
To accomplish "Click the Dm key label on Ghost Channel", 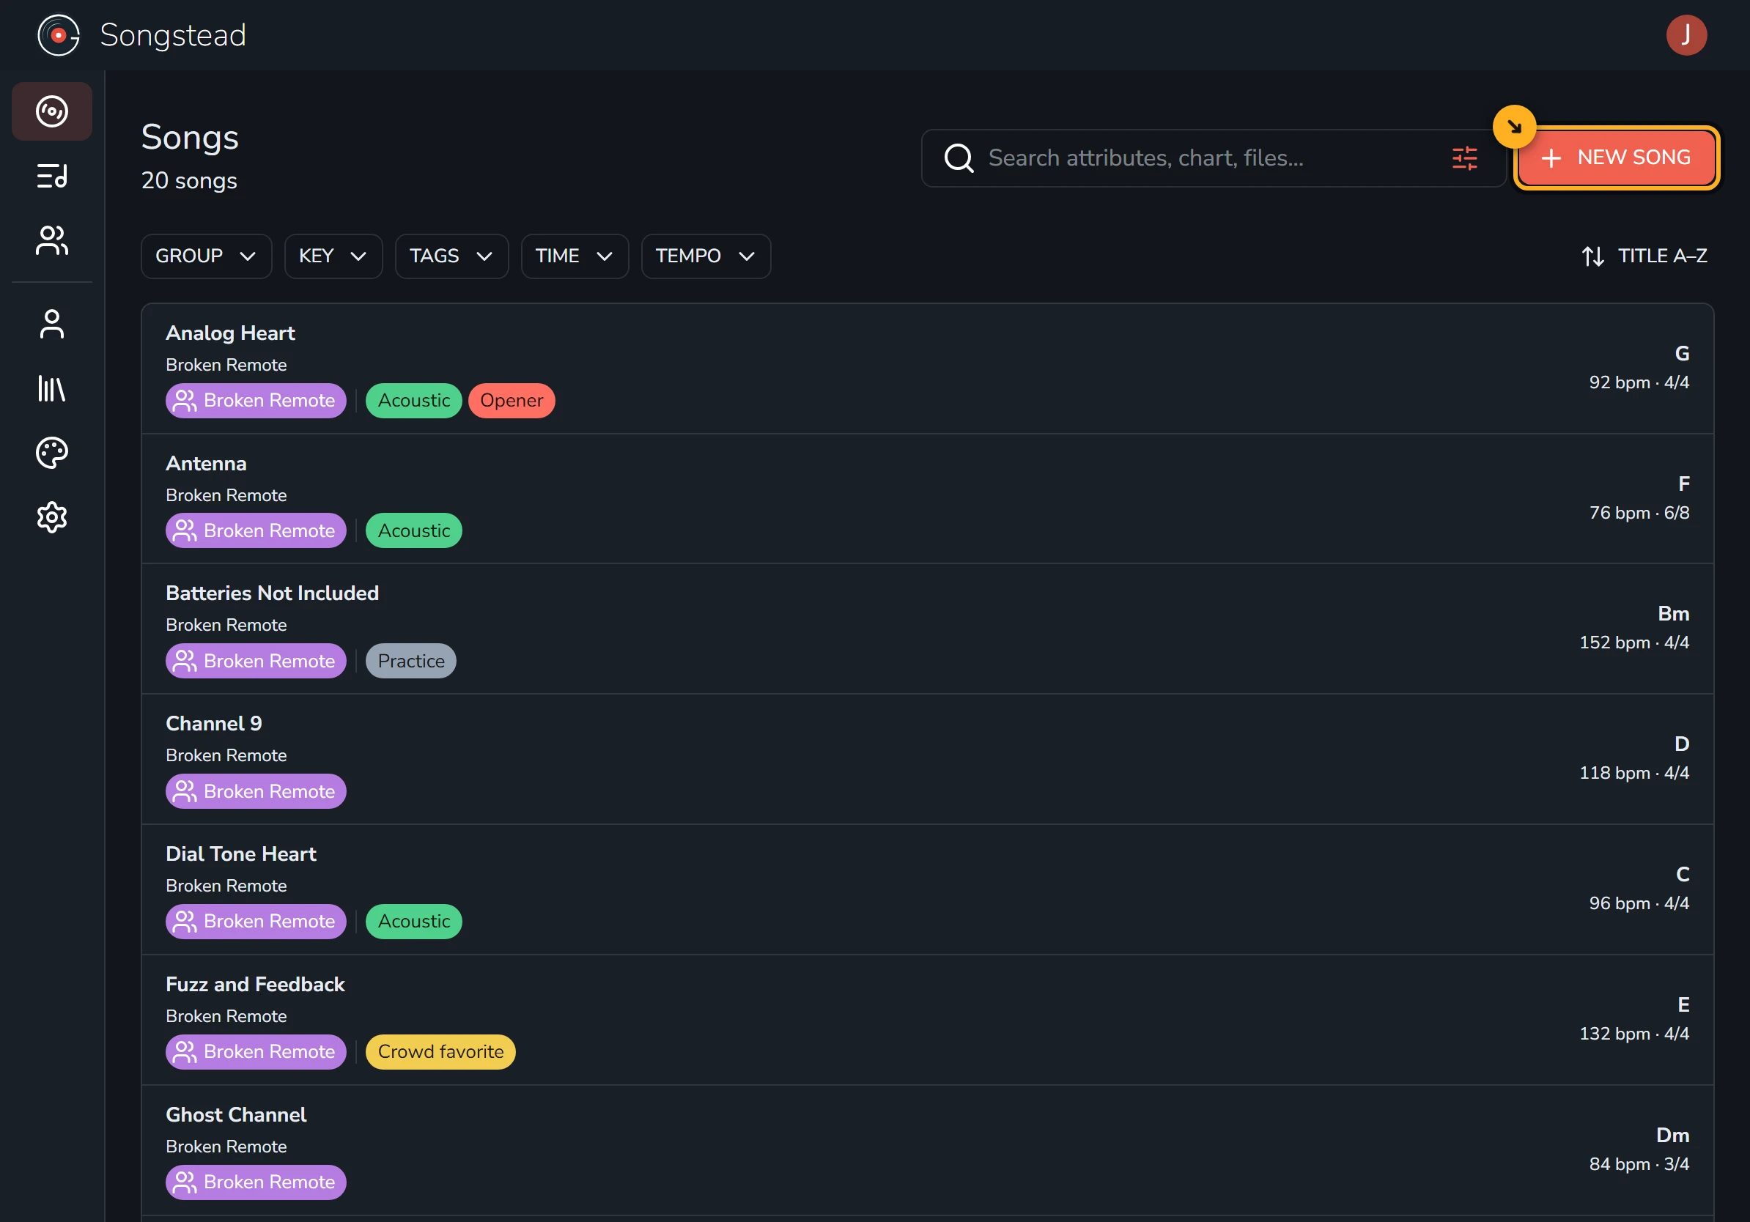I will click(x=1672, y=1135).
